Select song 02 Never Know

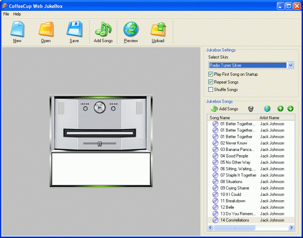233,143
